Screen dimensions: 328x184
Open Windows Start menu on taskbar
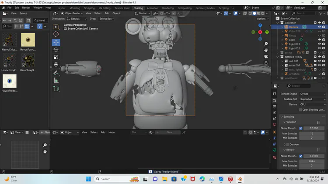point(88,179)
